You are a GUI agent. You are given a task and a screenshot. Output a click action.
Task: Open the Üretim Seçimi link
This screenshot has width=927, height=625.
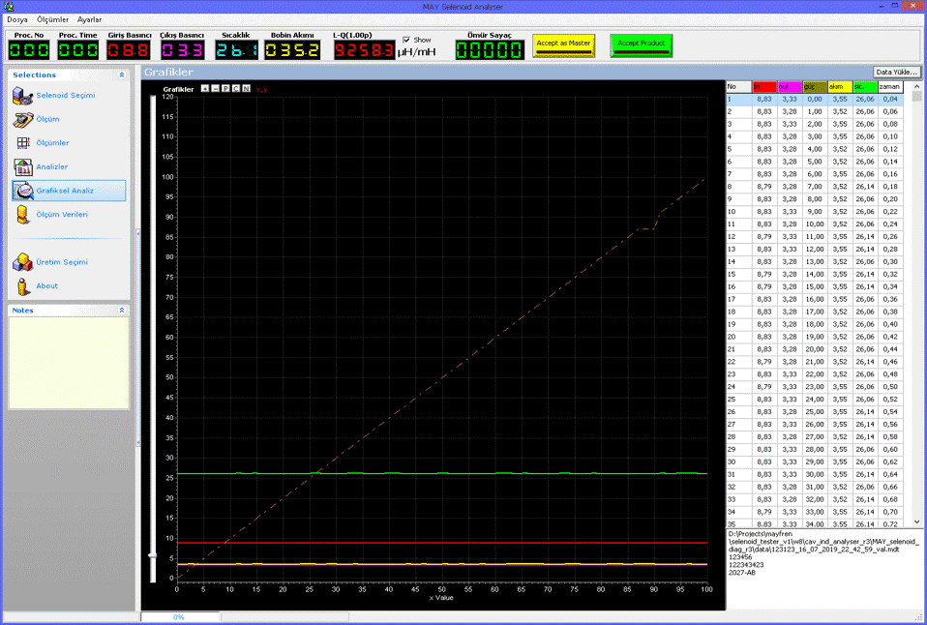62,262
